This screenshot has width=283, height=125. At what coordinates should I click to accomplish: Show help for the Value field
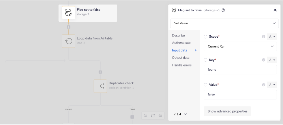263,85
